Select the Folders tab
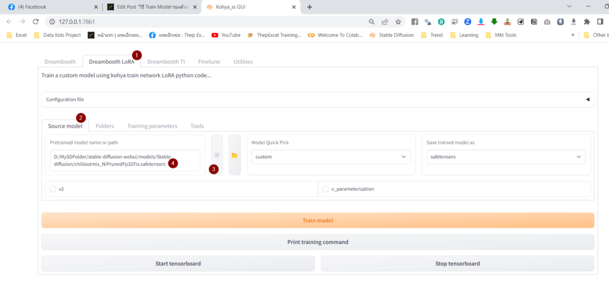The height and width of the screenshot is (307, 609). coord(105,126)
